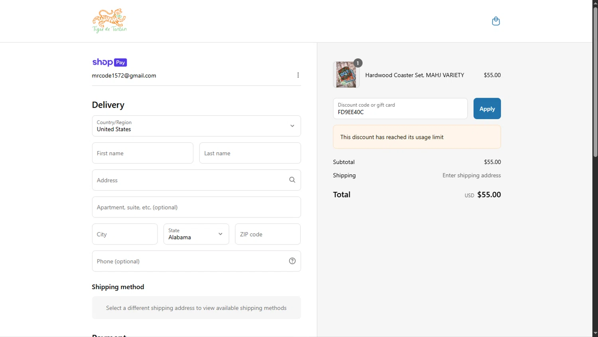Click the address search magnifier icon
598x337 pixels.
coord(292,180)
